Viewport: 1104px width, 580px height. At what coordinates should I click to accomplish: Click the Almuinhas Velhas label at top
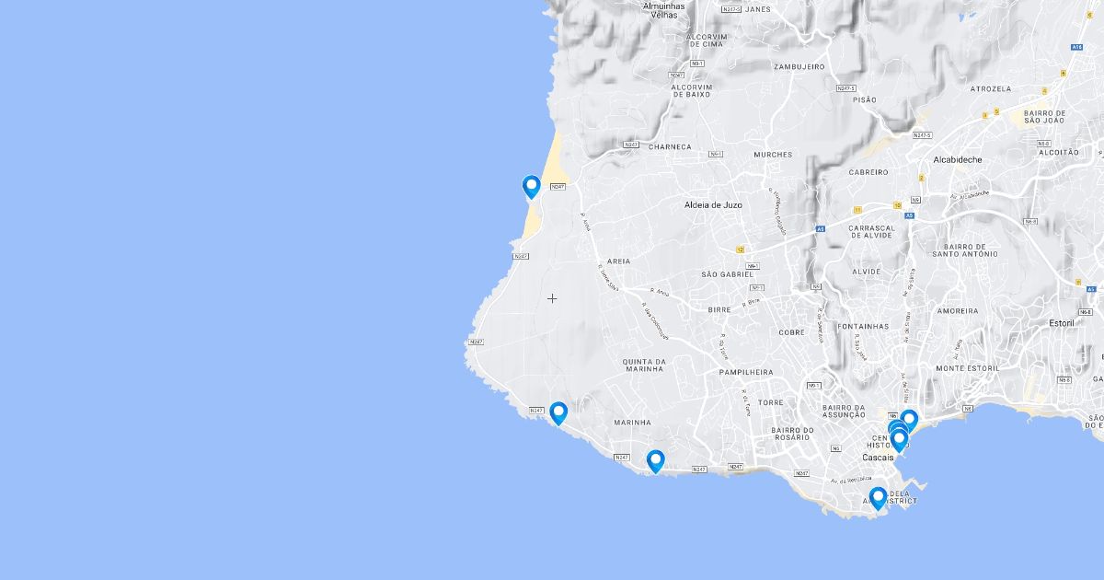[663, 10]
